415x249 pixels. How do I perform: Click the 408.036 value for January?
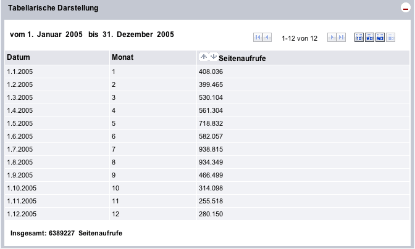(211, 71)
